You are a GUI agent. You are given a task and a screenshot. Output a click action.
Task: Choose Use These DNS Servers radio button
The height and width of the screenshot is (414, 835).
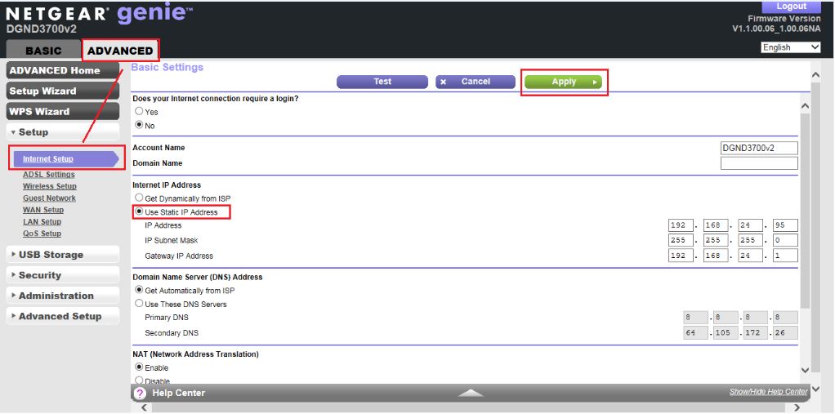tap(139, 304)
